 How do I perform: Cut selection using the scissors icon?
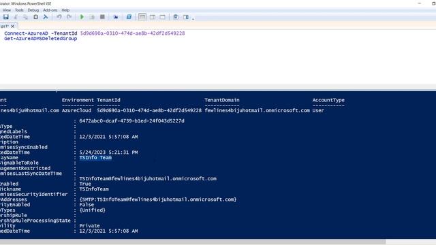(16, 17)
